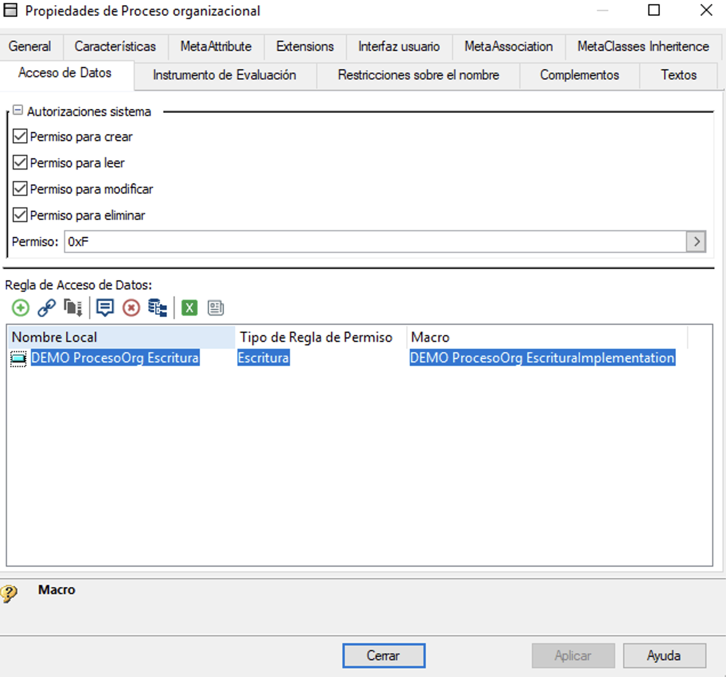Click the 'Escritura' rule type cell

tap(263, 358)
